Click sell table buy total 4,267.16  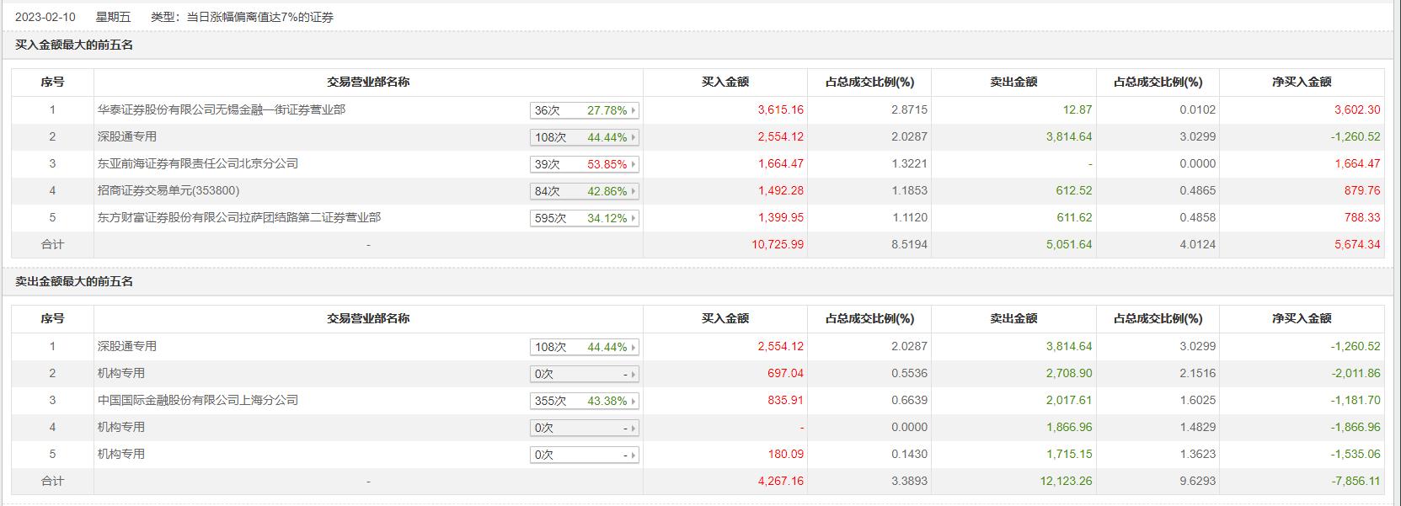tap(781, 481)
